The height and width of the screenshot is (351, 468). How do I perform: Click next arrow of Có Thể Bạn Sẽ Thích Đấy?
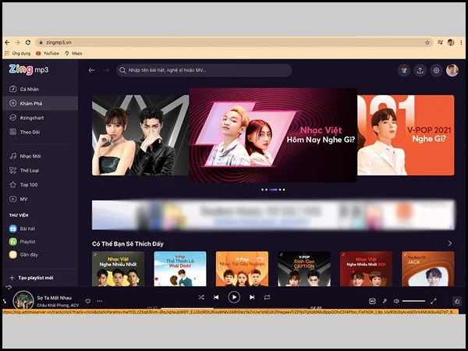point(450,243)
